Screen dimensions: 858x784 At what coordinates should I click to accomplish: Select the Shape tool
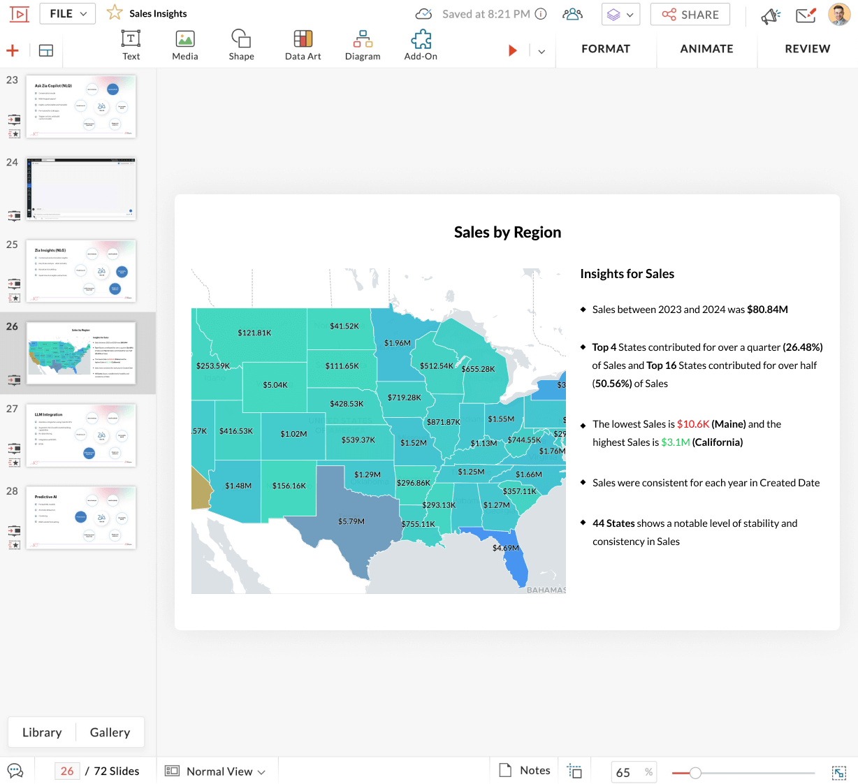pyautogui.click(x=241, y=45)
